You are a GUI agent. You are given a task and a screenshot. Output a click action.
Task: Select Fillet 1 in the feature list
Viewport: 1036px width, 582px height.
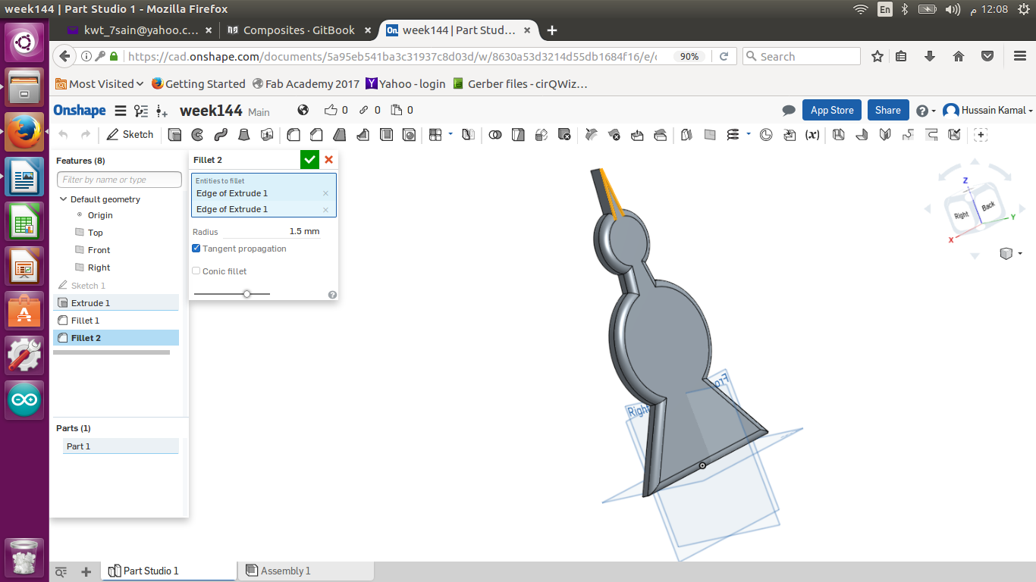pyautogui.click(x=116, y=321)
